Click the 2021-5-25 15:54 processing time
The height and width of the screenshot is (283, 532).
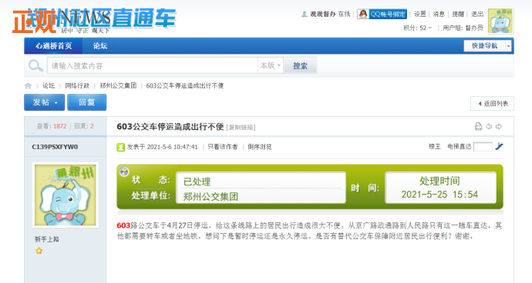(x=439, y=195)
